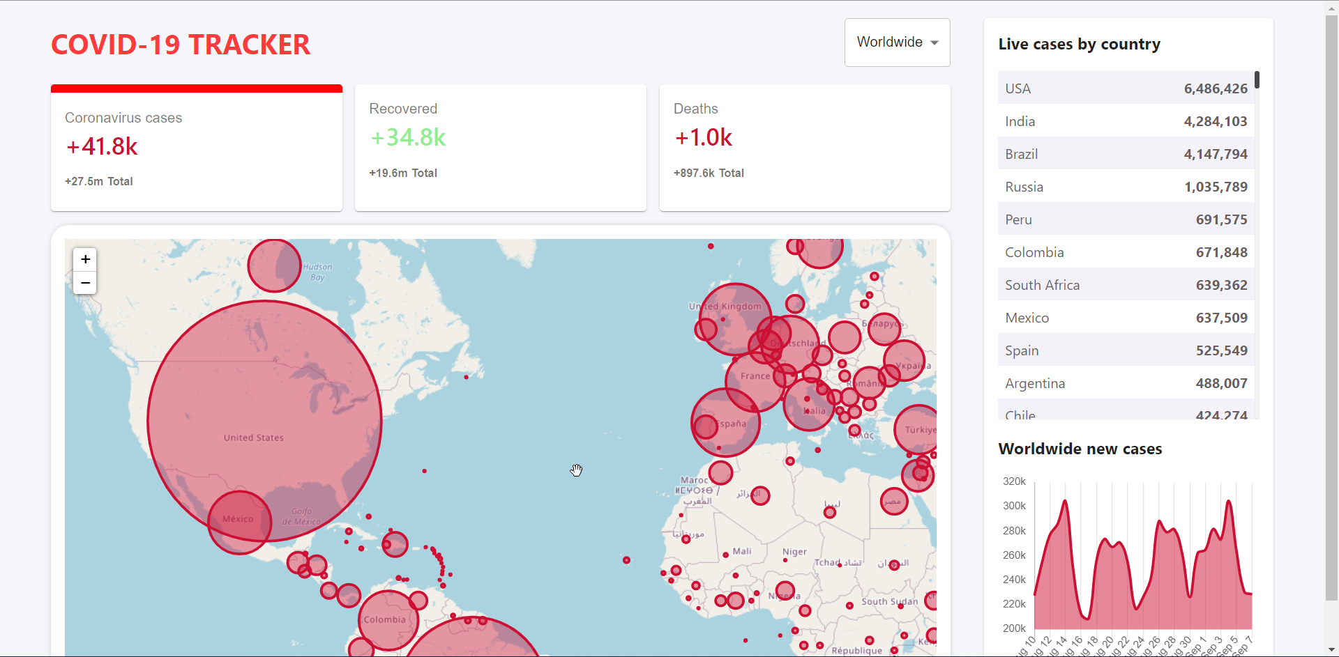Image resolution: width=1339 pixels, height=657 pixels.
Task: Click the Canada case circle near Hudson Bay
Action: coord(275,265)
